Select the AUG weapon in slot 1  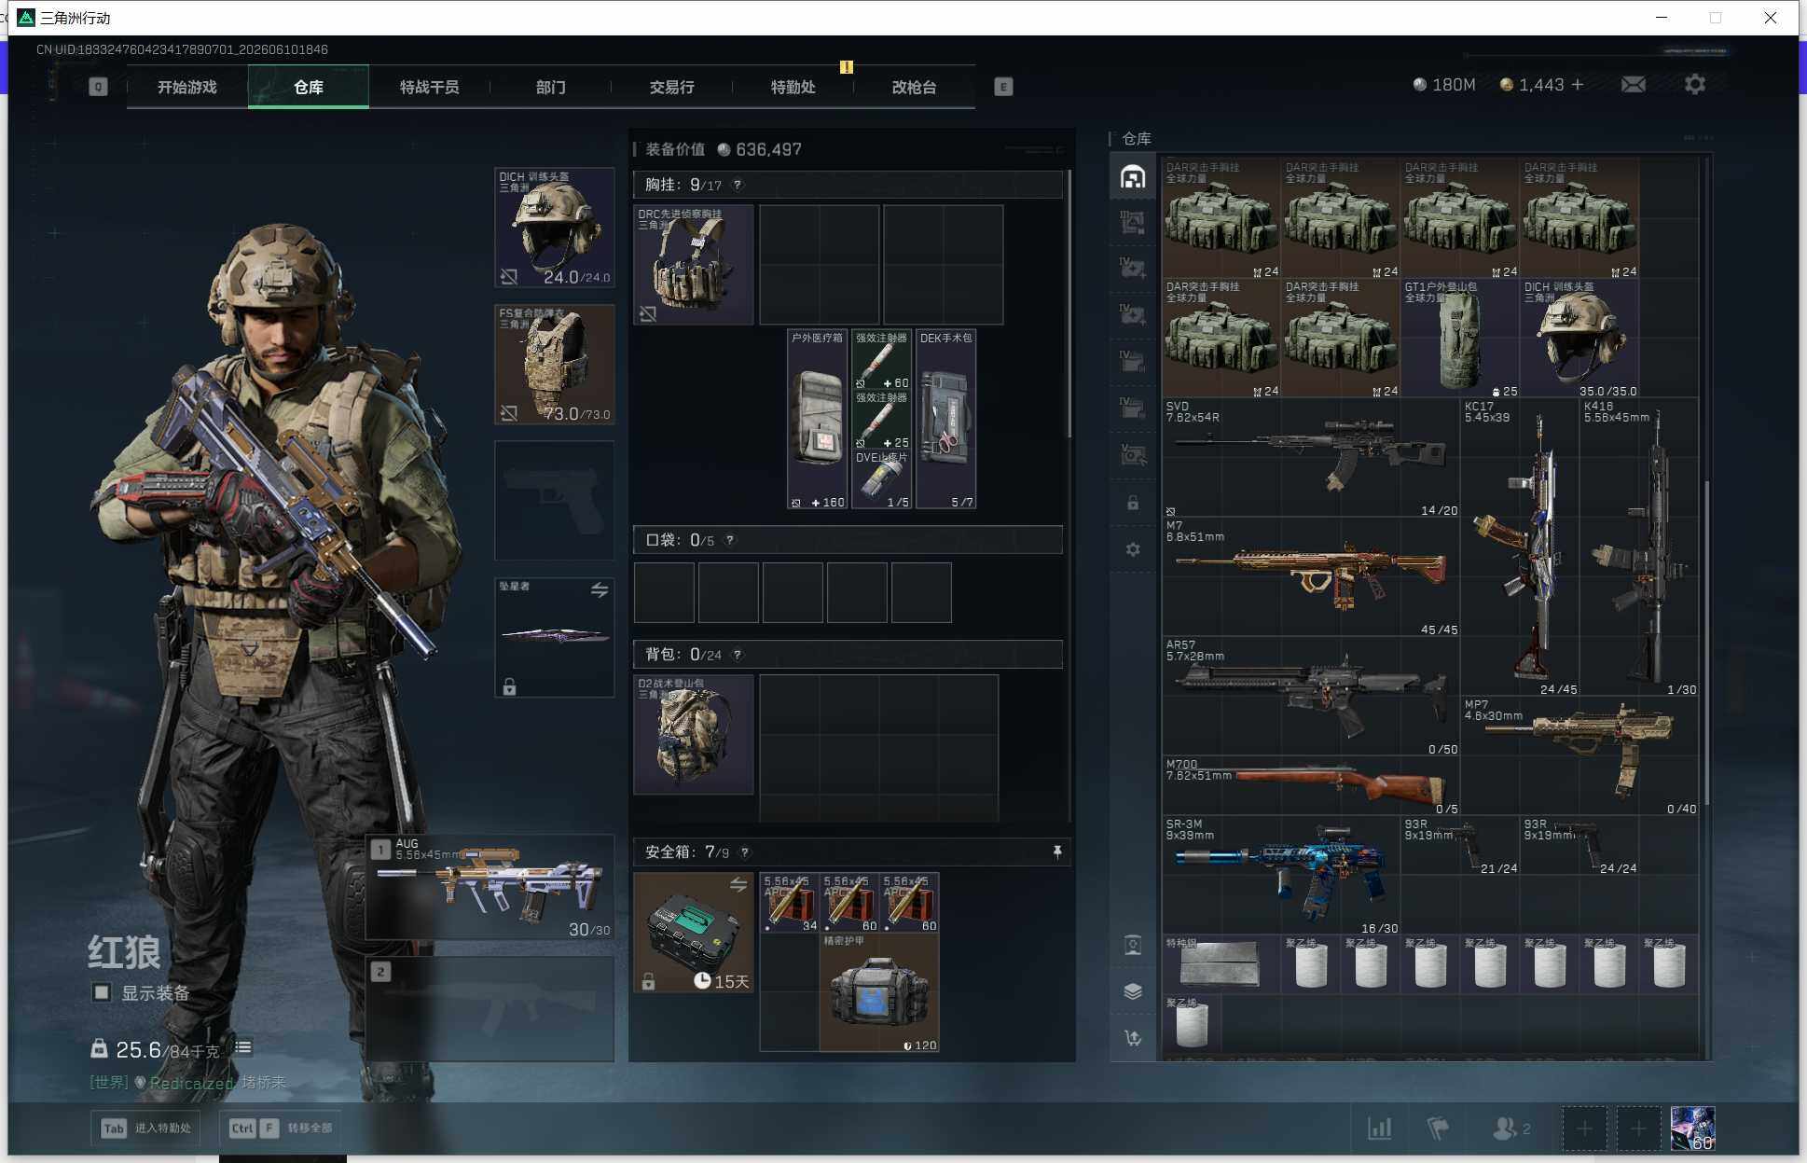click(x=490, y=887)
